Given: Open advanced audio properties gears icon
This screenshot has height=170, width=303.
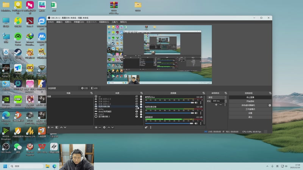Looking at the screenshot, I should [146, 127].
